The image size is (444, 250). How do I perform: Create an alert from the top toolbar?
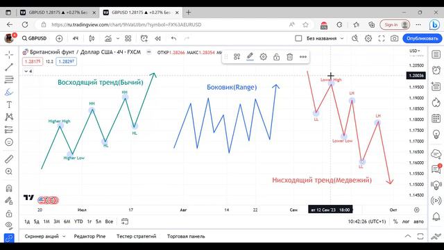(144, 38)
